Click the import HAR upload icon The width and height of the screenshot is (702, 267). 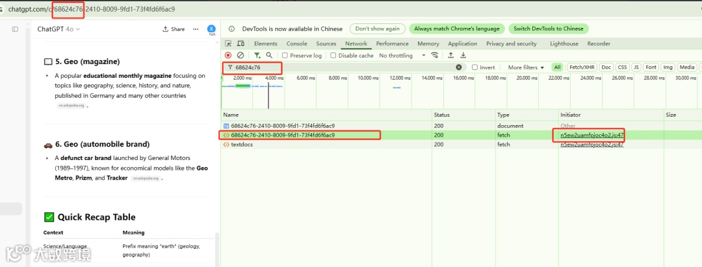(451, 55)
